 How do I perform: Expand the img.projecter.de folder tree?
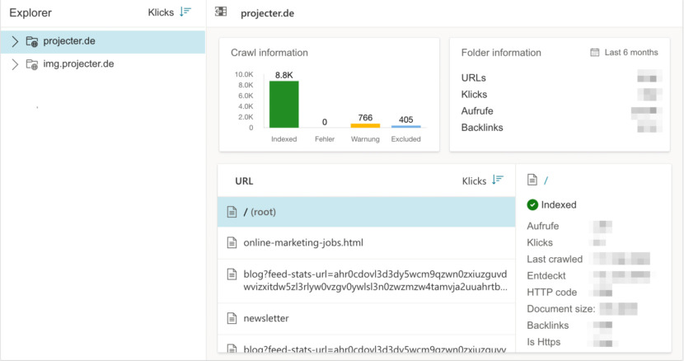(15, 64)
